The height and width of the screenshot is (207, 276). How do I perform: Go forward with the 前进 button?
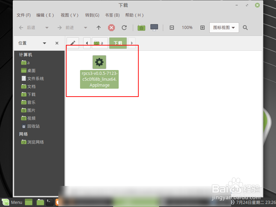[x=66, y=28]
